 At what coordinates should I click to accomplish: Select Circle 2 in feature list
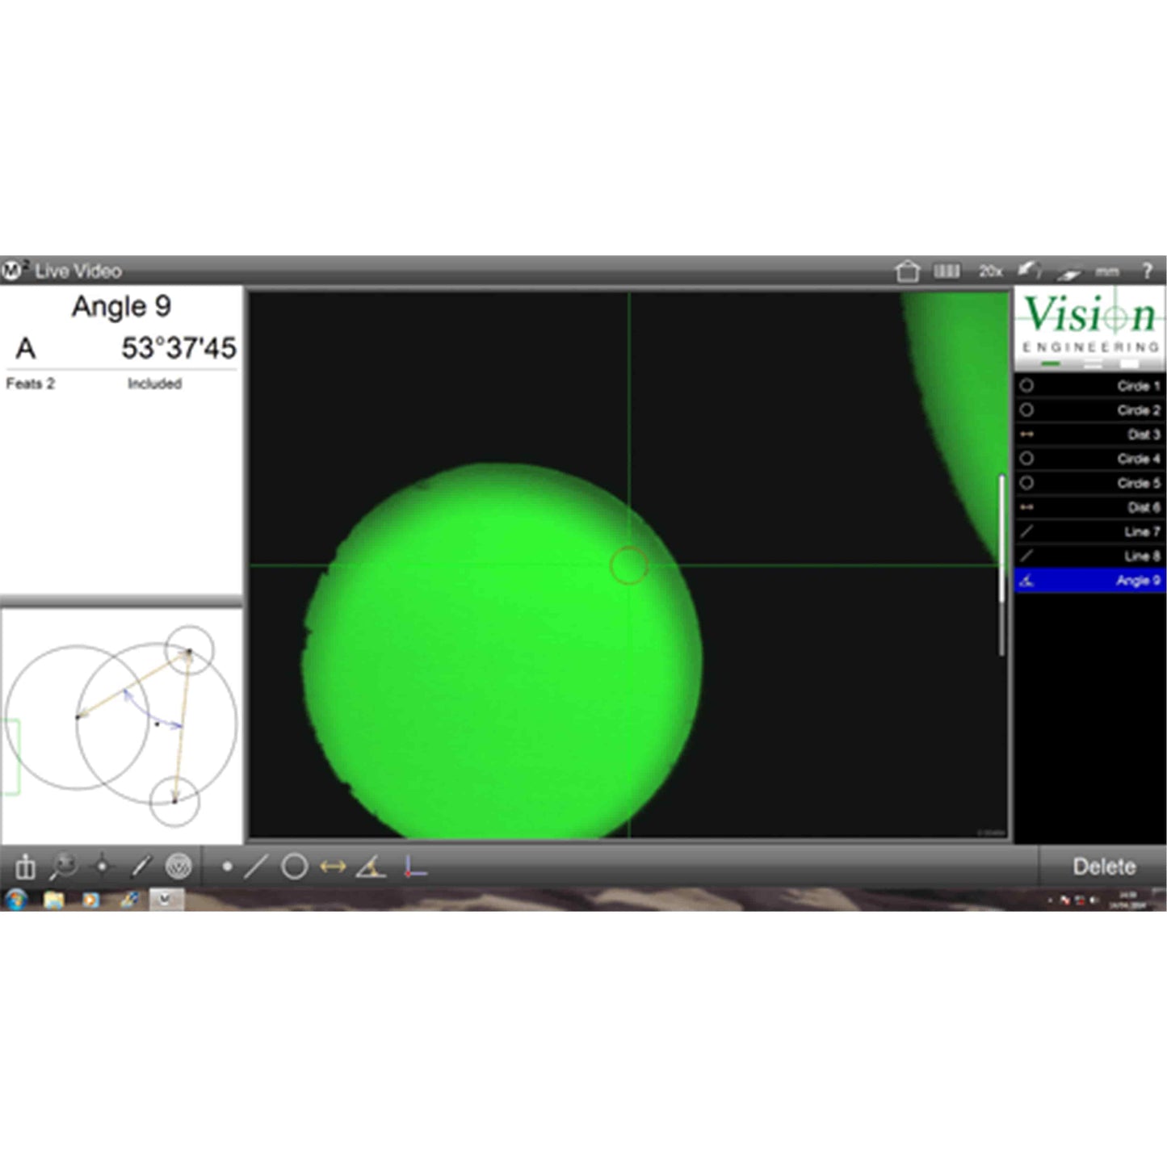pyautogui.click(x=1090, y=410)
